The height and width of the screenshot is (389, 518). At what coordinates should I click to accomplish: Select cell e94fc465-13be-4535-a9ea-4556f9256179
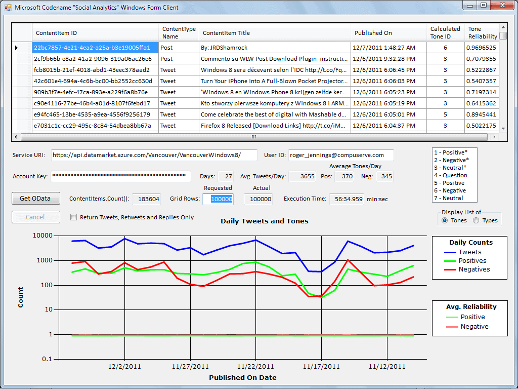pos(95,114)
